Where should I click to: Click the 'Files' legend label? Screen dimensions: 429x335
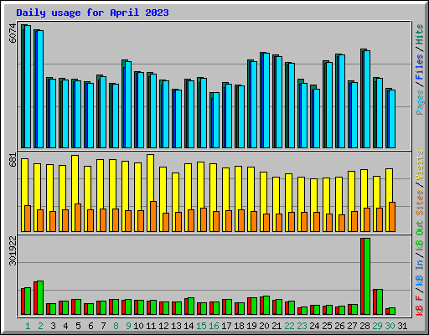pos(420,67)
